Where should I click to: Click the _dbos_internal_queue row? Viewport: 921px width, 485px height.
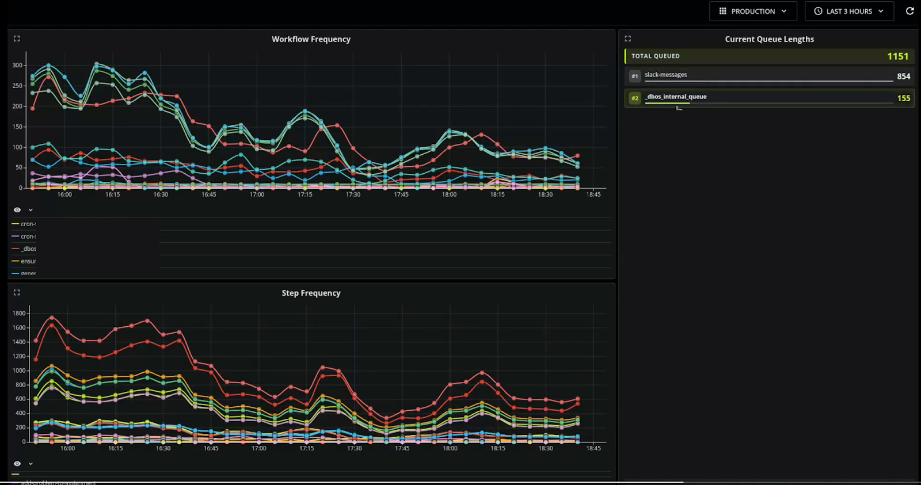point(770,98)
